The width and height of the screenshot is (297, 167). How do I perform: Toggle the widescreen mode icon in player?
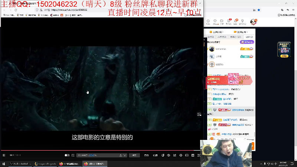point(187,155)
